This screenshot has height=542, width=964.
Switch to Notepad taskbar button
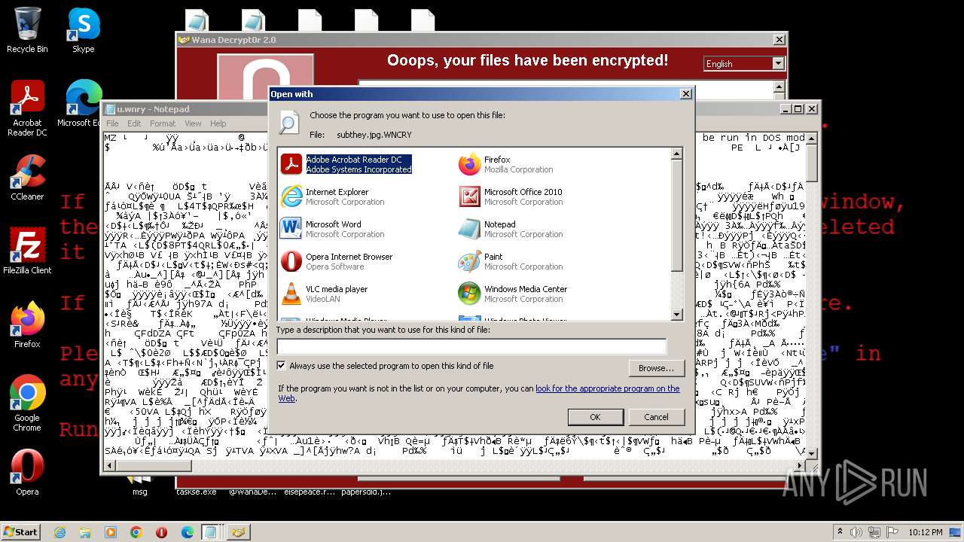[x=210, y=532]
